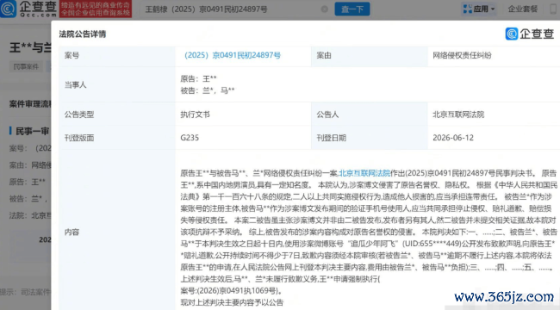This screenshot has width=560, height=310.
Task: Click the G235 publication page value
Action: click(190, 138)
